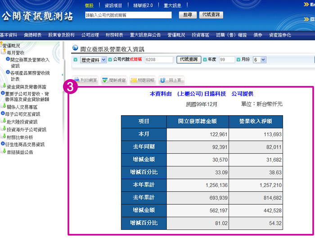This screenshot has height=246, width=315.
Task: Click the 列印網頁 print page icon button
Action: 85,80
